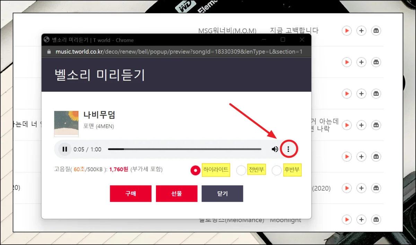Click the 나비무덤 album cover thumbnail
Viewport: 416px width, 245px height.
[x=66, y=124]
